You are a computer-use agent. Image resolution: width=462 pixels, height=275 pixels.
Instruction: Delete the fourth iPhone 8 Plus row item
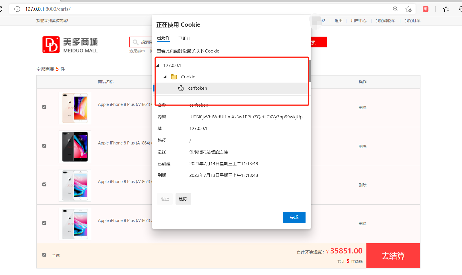362,224
